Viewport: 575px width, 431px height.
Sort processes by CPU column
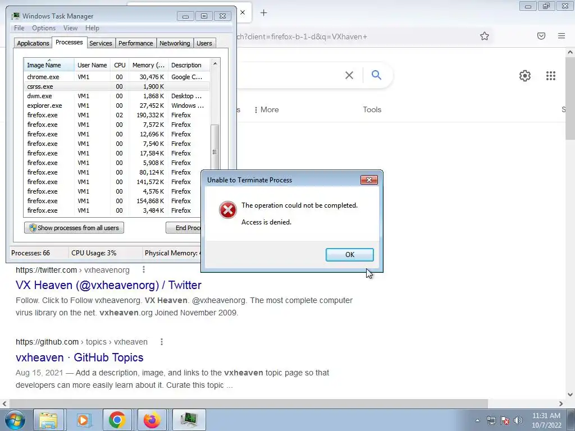pos(120,65)
